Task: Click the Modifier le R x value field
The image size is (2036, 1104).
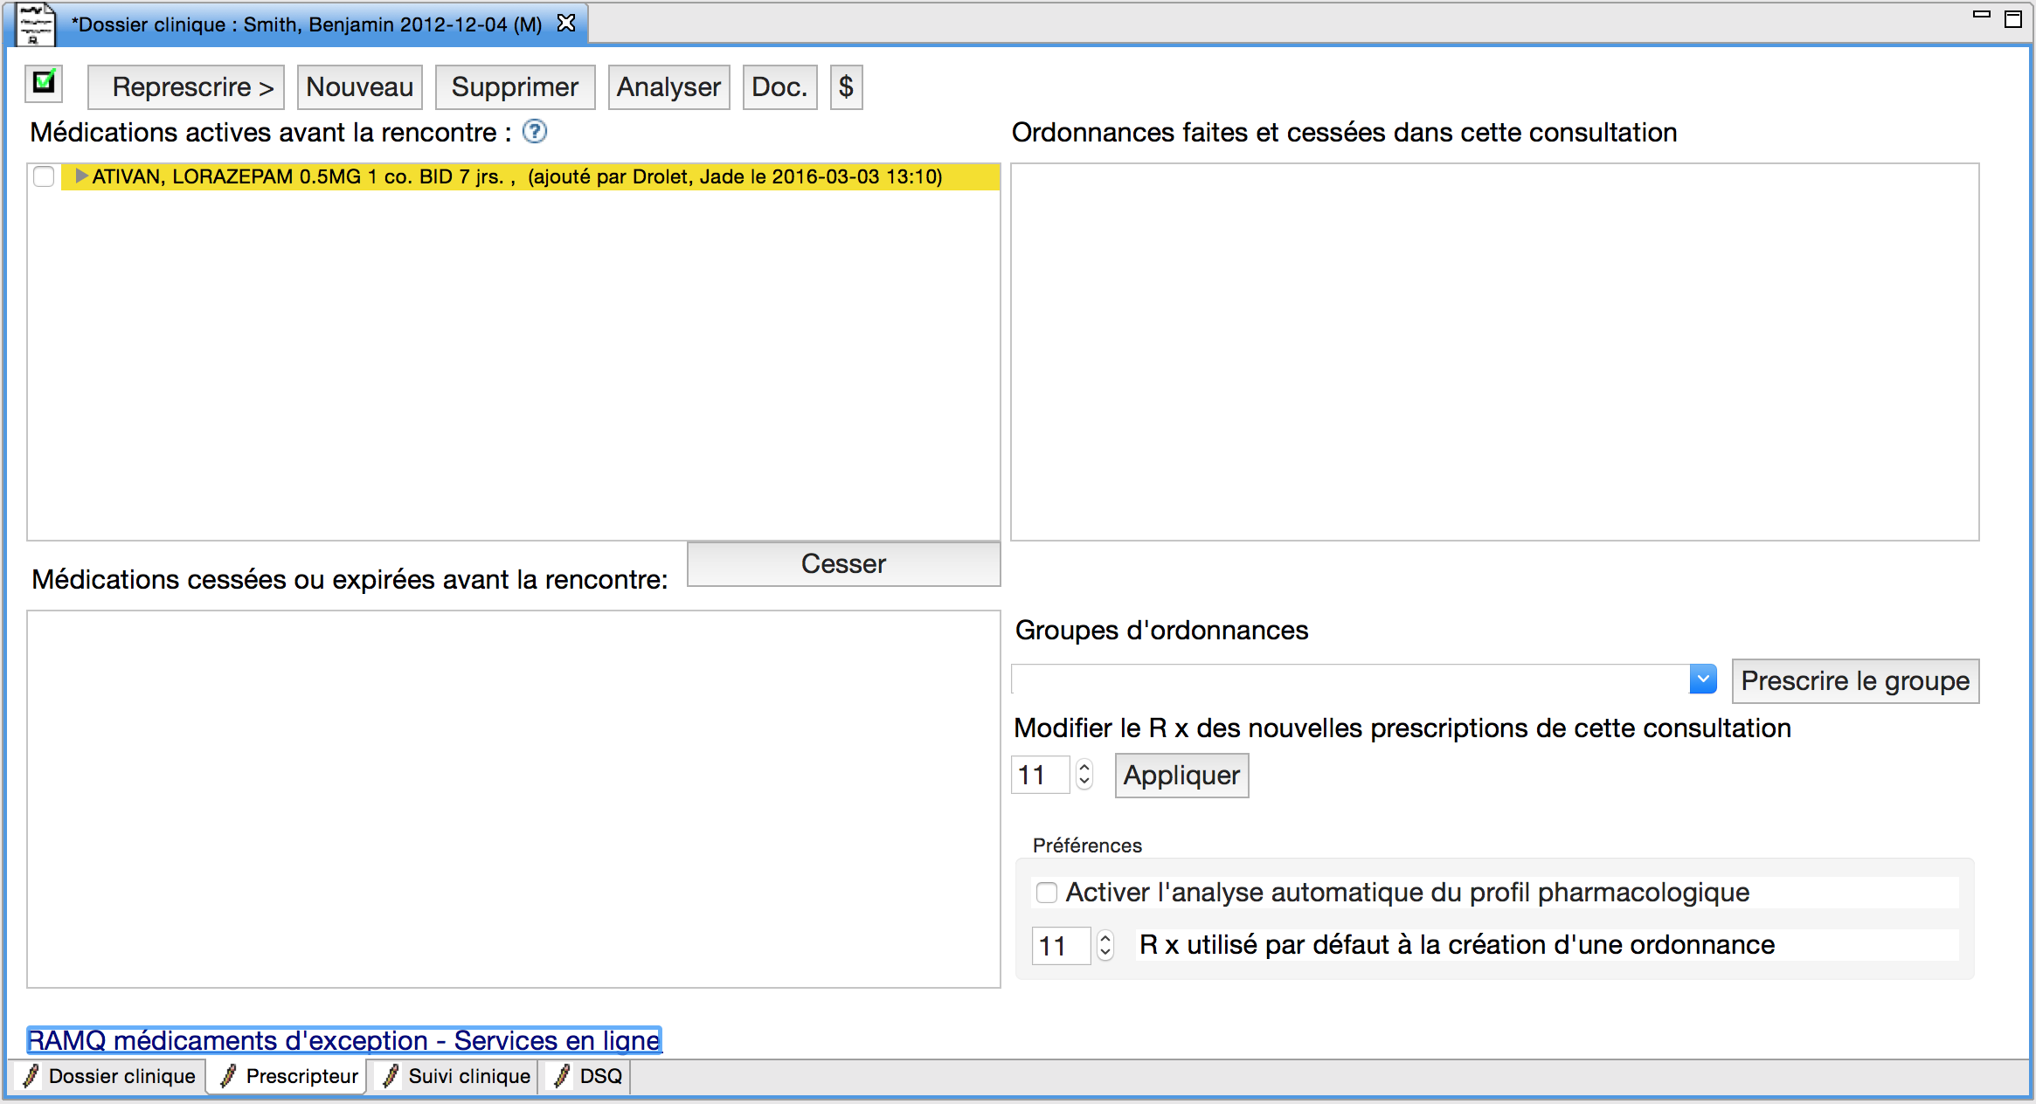Action: [1040, 775]
